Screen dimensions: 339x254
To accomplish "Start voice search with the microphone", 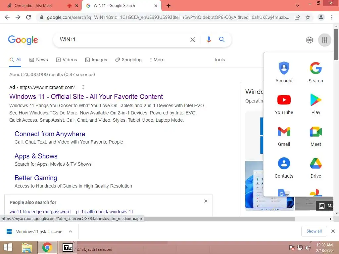I will [x=209, y=40].
